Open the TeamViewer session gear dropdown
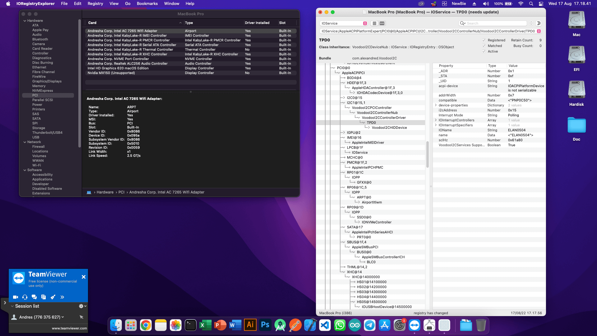This screenshot has width=597, height=336. click(83, 306)
